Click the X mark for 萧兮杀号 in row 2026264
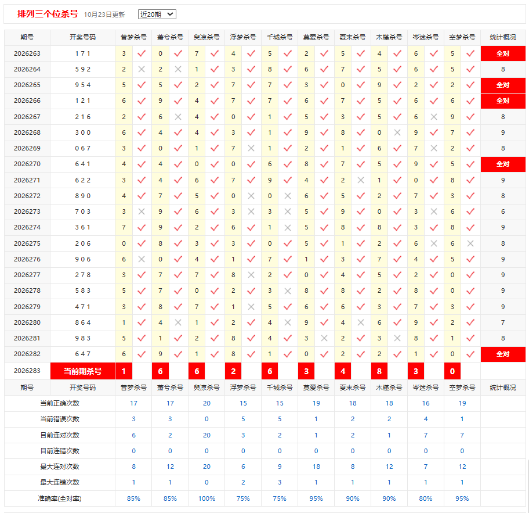 [x=178, y=69]
